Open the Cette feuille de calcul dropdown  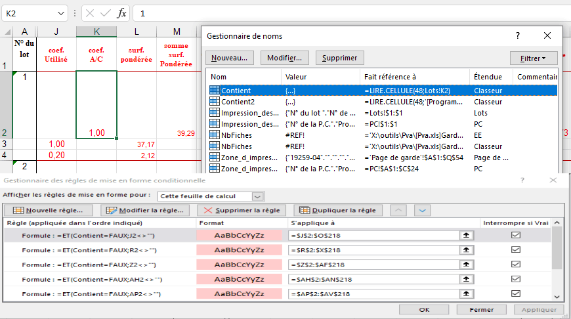tap(257, 196)
